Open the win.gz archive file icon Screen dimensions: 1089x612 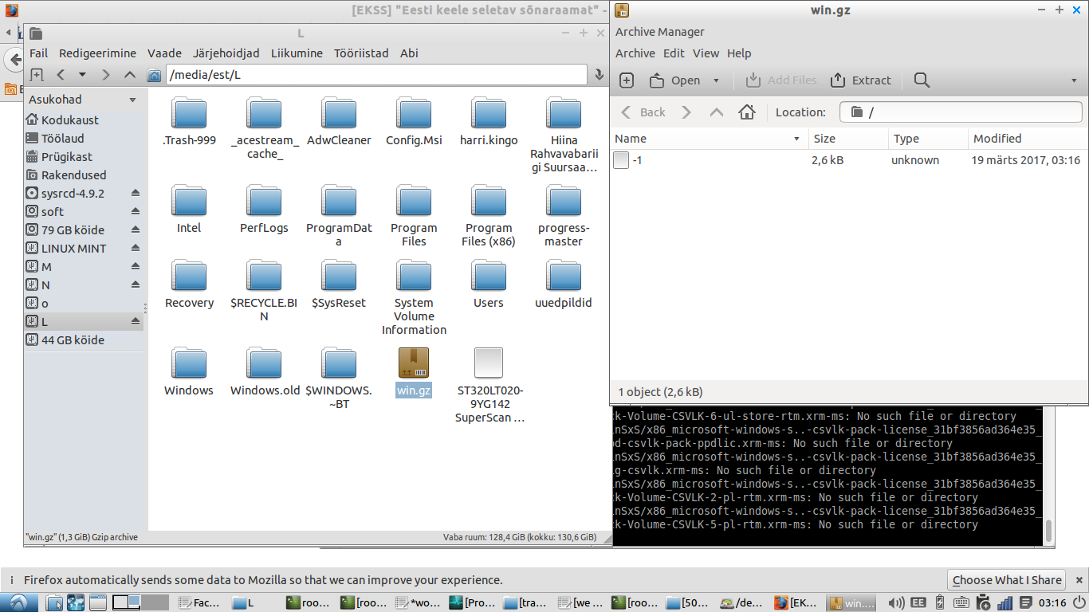pos(413,363)
